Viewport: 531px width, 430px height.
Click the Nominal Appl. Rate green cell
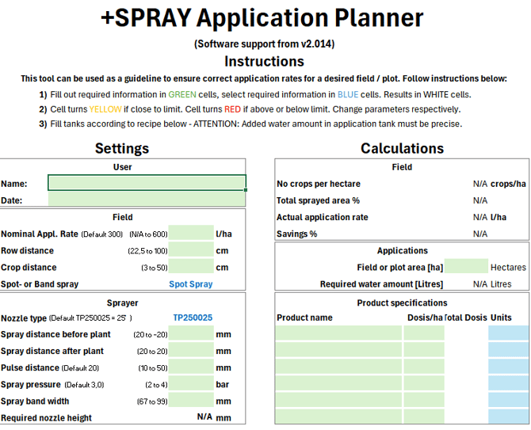coord(191,234)
